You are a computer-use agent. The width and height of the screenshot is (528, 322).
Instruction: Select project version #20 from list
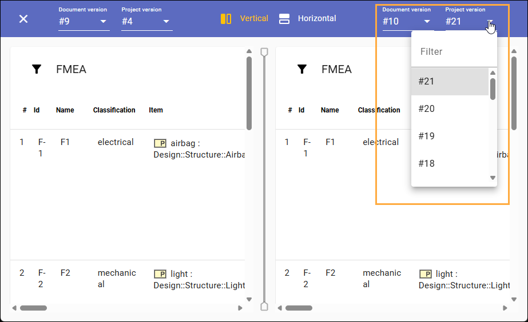tap(427, 108)
